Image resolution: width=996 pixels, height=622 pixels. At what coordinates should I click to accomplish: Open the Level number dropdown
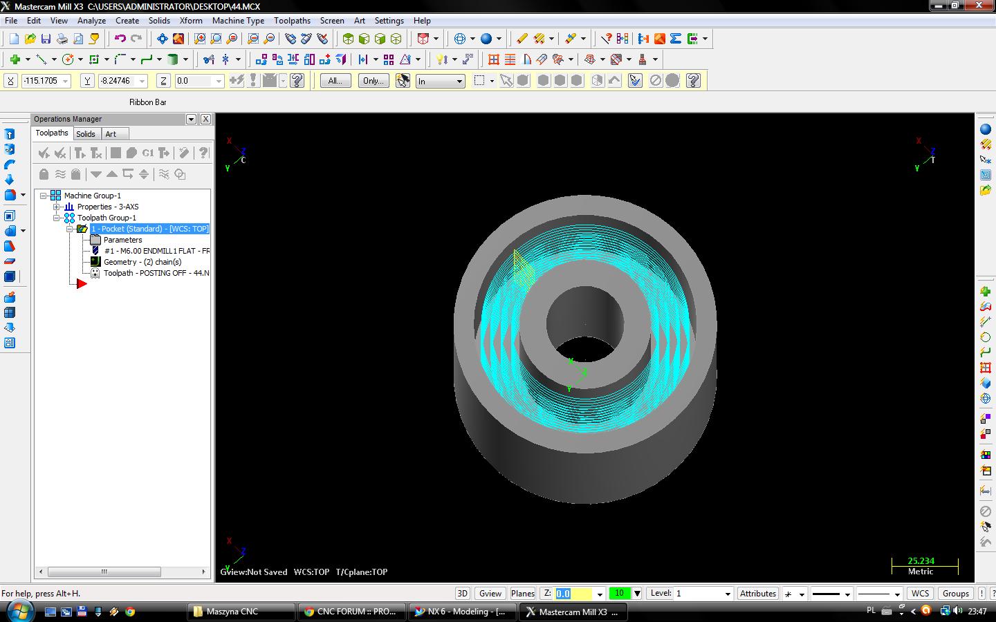(x=727, y=594)
